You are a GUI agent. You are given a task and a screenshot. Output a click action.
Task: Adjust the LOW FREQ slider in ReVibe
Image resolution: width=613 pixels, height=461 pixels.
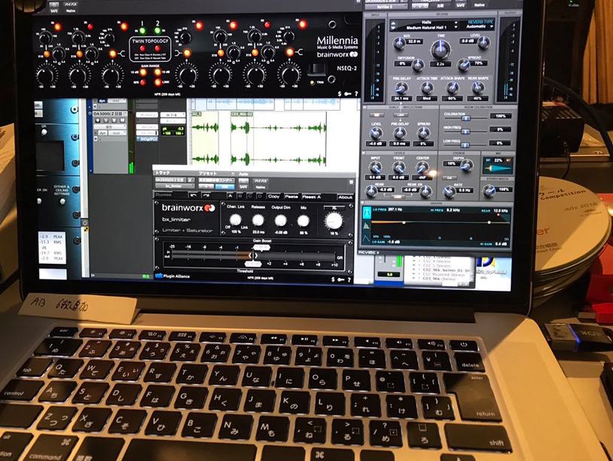(x=465, y=145)
